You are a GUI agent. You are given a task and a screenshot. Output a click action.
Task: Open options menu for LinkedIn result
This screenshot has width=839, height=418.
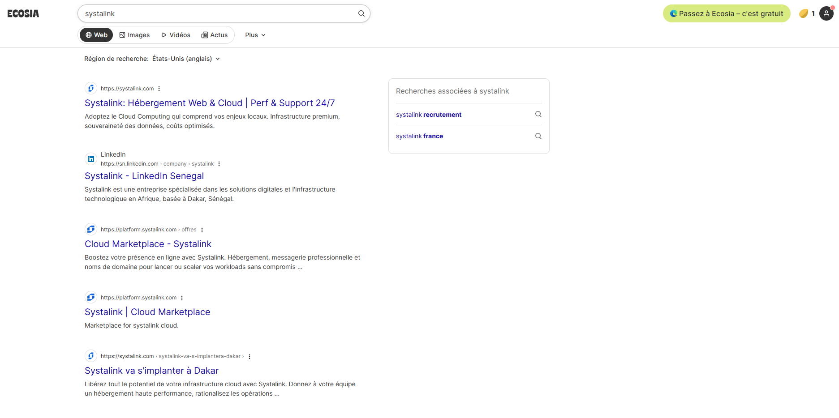point(219,164)
